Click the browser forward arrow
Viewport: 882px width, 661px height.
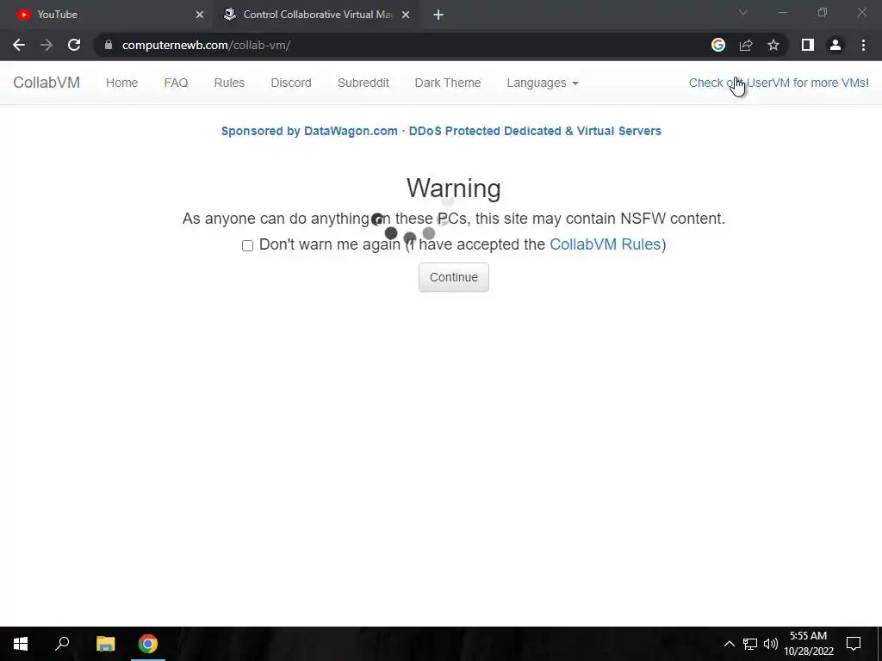tap(47, 45)
